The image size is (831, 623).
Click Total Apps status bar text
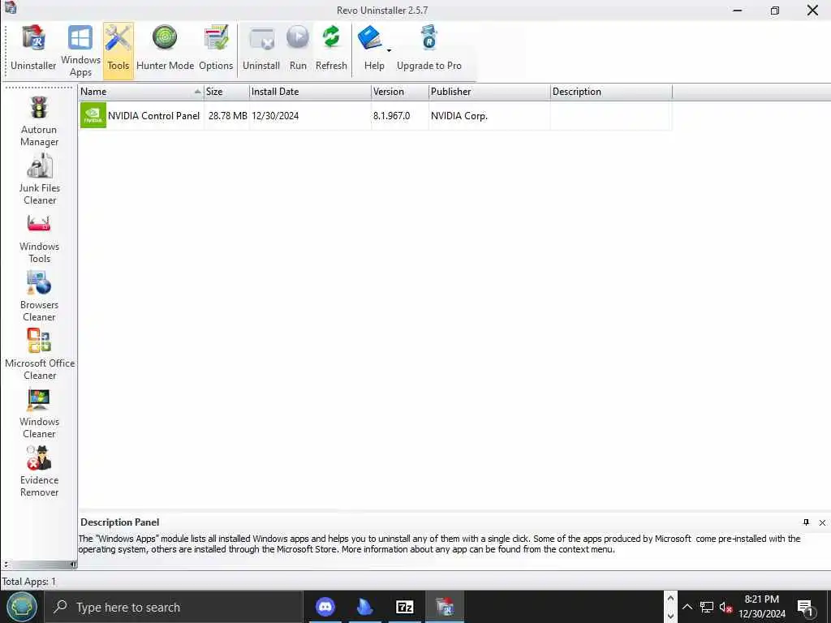click(x=28, y=581)
